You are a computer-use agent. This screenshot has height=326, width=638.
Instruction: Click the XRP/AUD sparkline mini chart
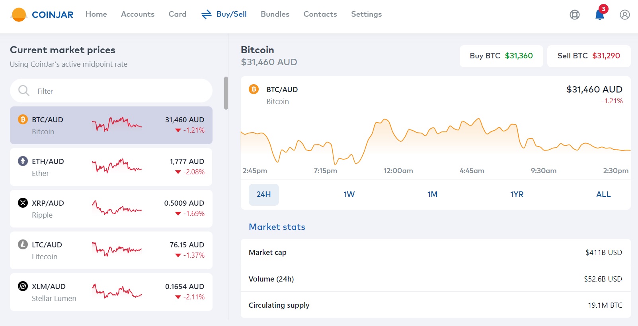117,207
